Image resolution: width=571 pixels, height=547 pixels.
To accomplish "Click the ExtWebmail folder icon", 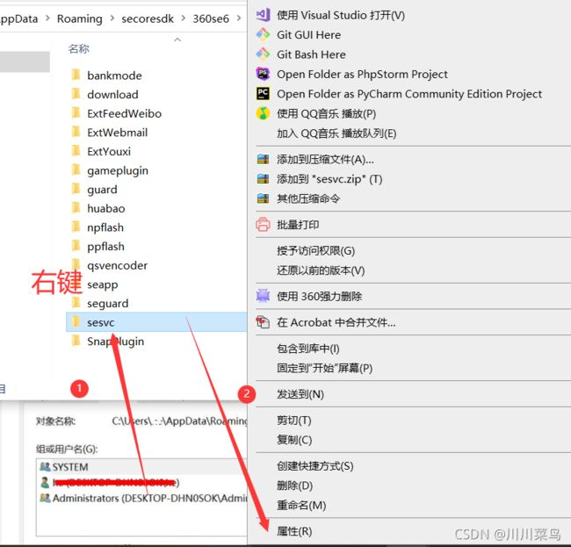I will click(x=76, y=132).
